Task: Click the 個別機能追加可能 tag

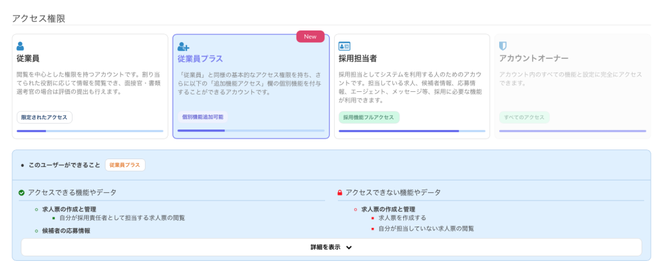Action: click(x=203, y=117)
